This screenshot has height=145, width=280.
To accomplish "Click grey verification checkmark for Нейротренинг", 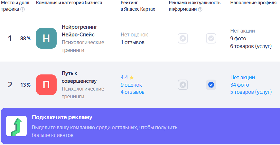I will (x=211, y=38).
